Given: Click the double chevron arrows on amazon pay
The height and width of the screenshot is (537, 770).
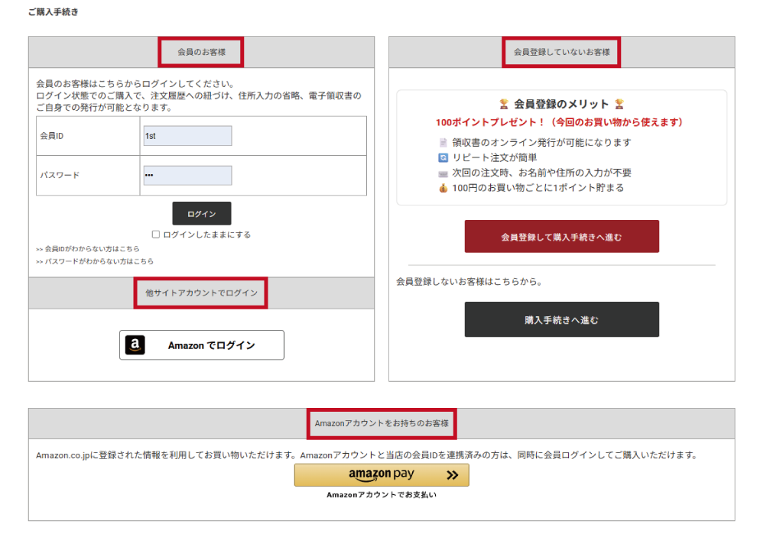Looking at the screenshot, I should [452, 475].
